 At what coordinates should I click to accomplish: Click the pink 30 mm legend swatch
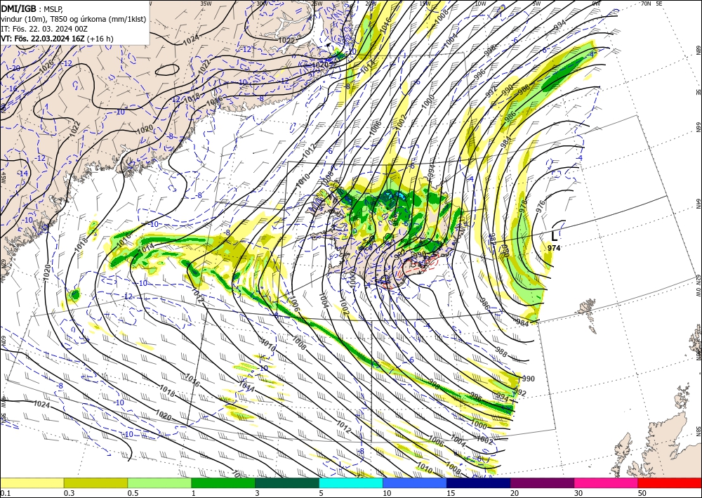coord(607,483)
